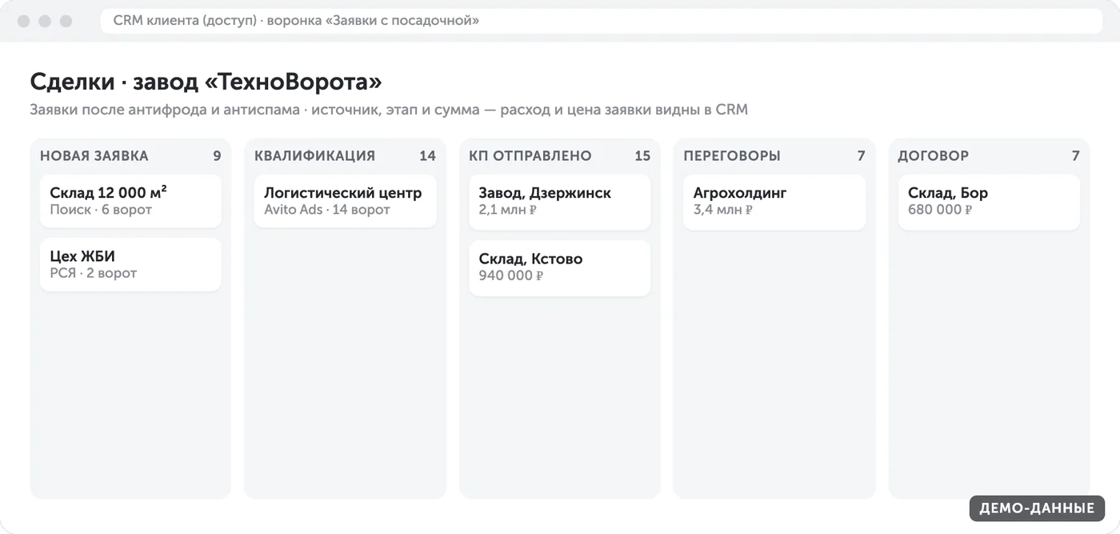Click the address bar with CRM funnel title
Image resolution: width=1120 pixels, height=534 pixels.
(x=602, y=21)
